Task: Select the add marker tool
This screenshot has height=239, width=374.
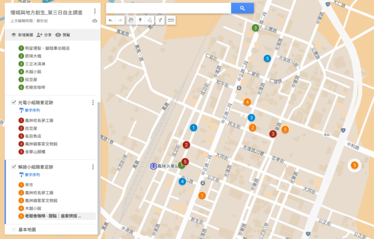Action: pyautogui.click(x=140, y=20)
